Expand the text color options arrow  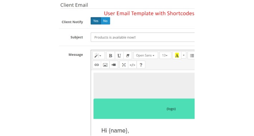pyautogui.click(x=184, y=55)
